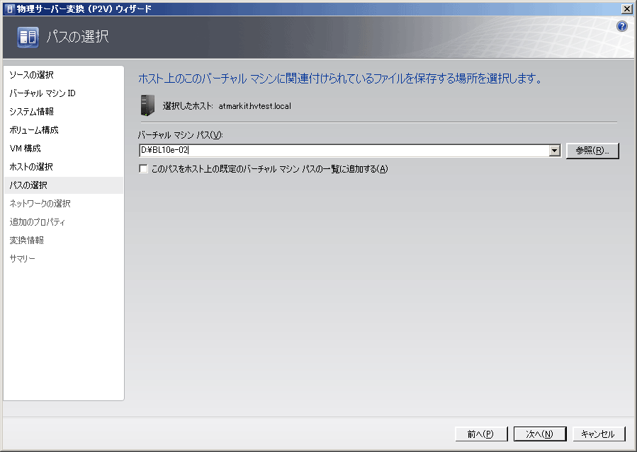Screen dimensions: 637x452
Task: Open the ボリューム構成 step
Action: (x=34, y=130)
